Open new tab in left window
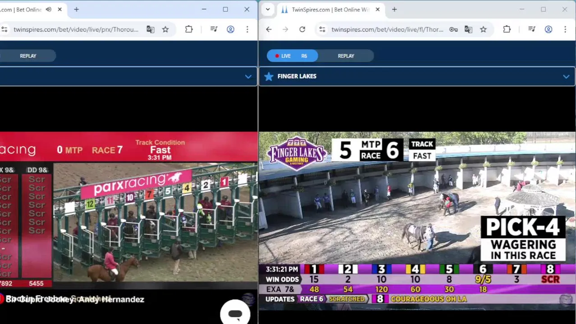The height and width of the screenshot is (324, 576). coord(76,9)
